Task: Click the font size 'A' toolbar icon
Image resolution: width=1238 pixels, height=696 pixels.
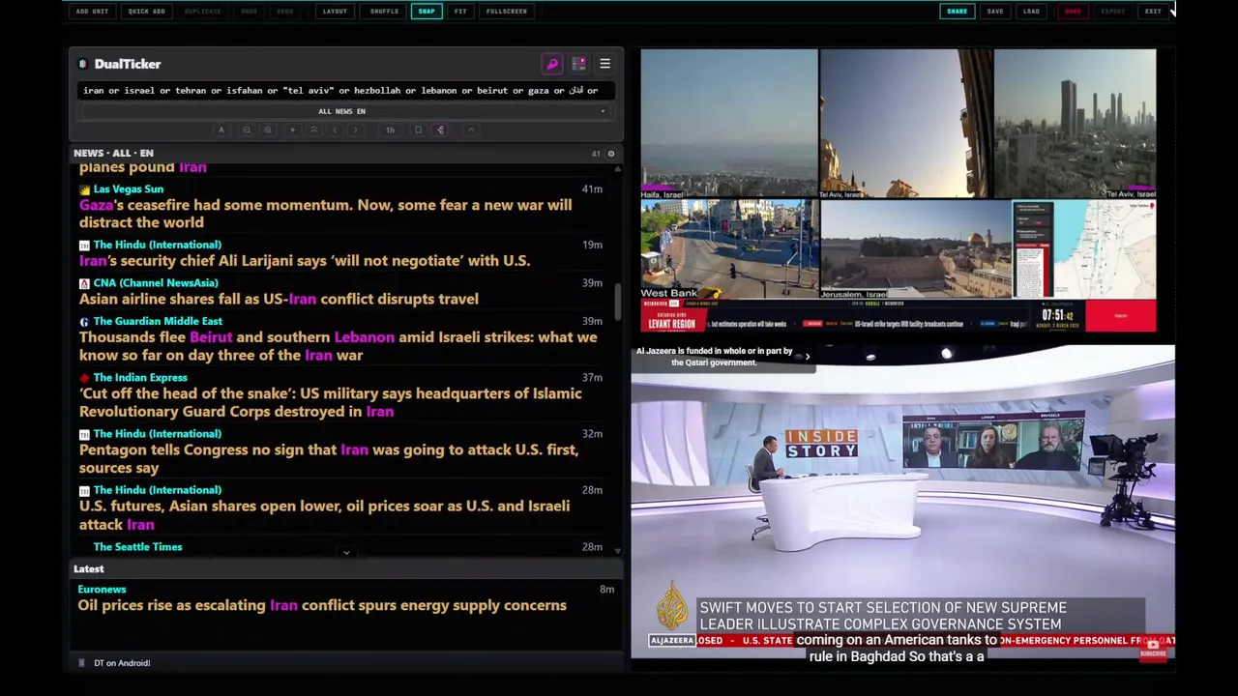Action: [x=221, y=130]
